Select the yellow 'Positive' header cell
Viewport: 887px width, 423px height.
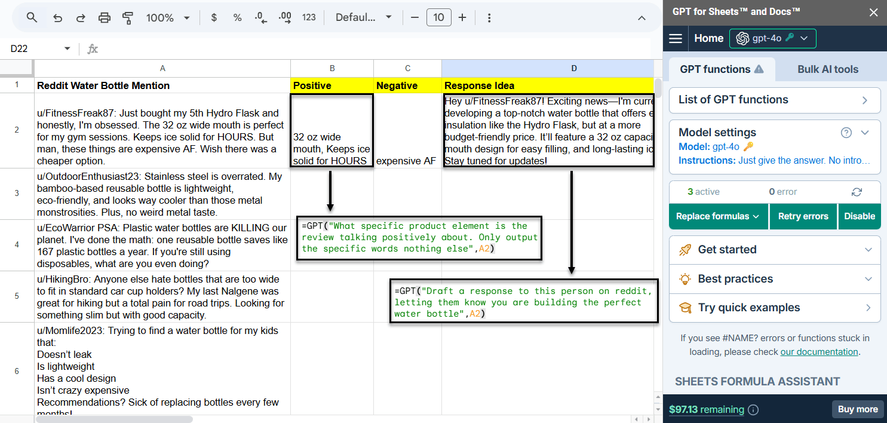(332, 85)
